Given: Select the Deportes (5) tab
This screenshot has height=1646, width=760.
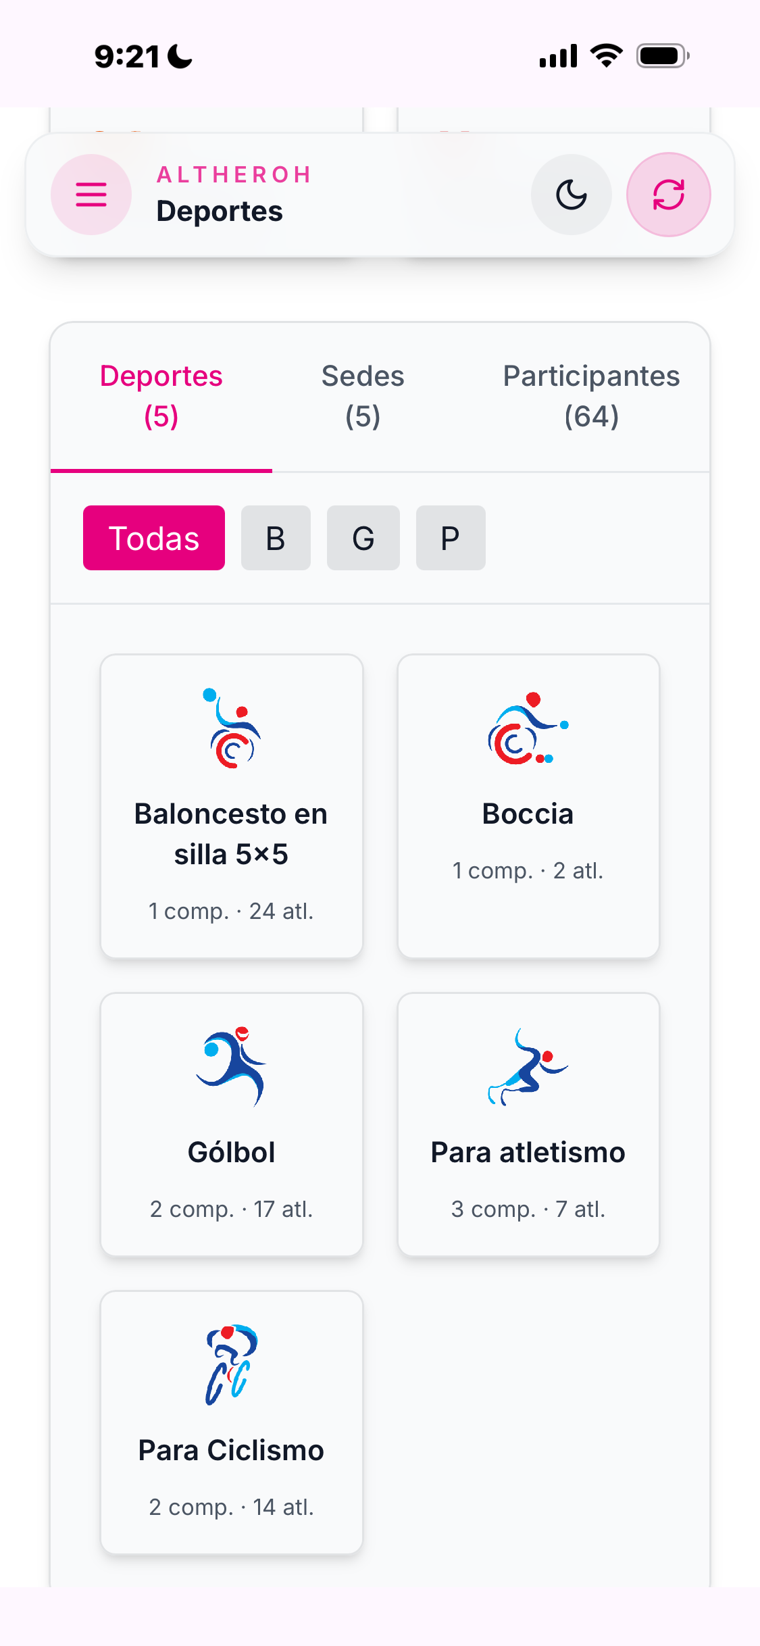Looking at the screenshot, I should tap(161, 397).
